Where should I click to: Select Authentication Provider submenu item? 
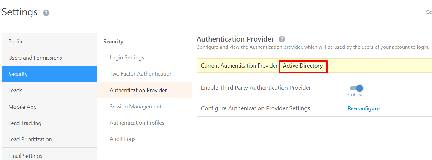pos(138,90)
